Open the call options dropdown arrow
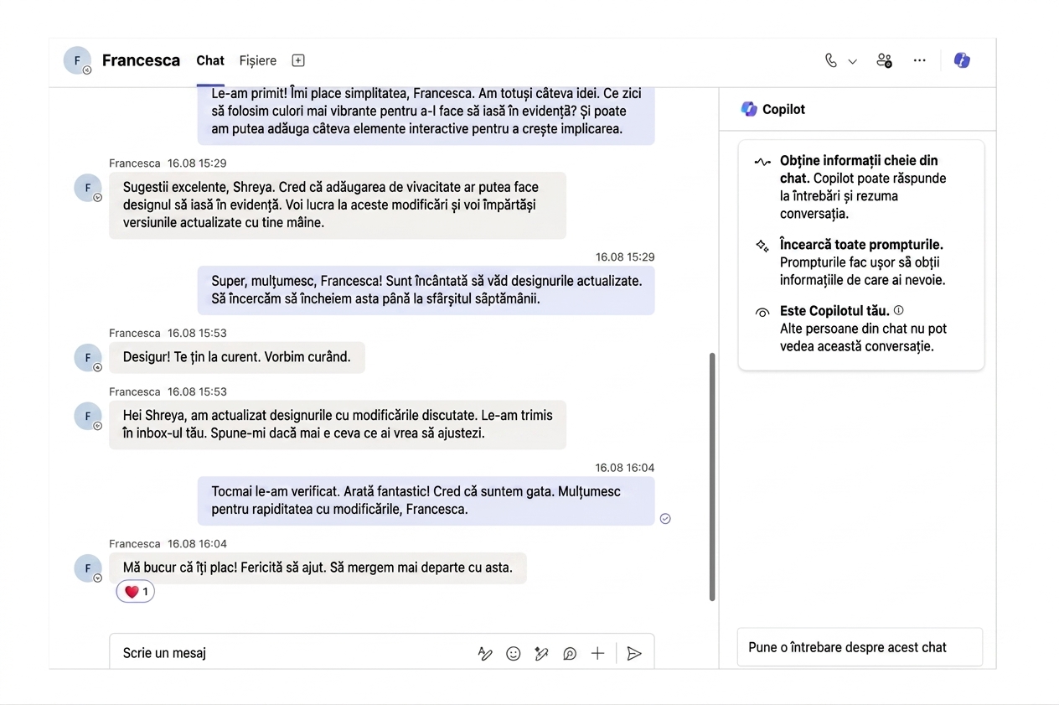Image resolution: width=1059 pixels, height=705 pixels. tap(852, 61)
